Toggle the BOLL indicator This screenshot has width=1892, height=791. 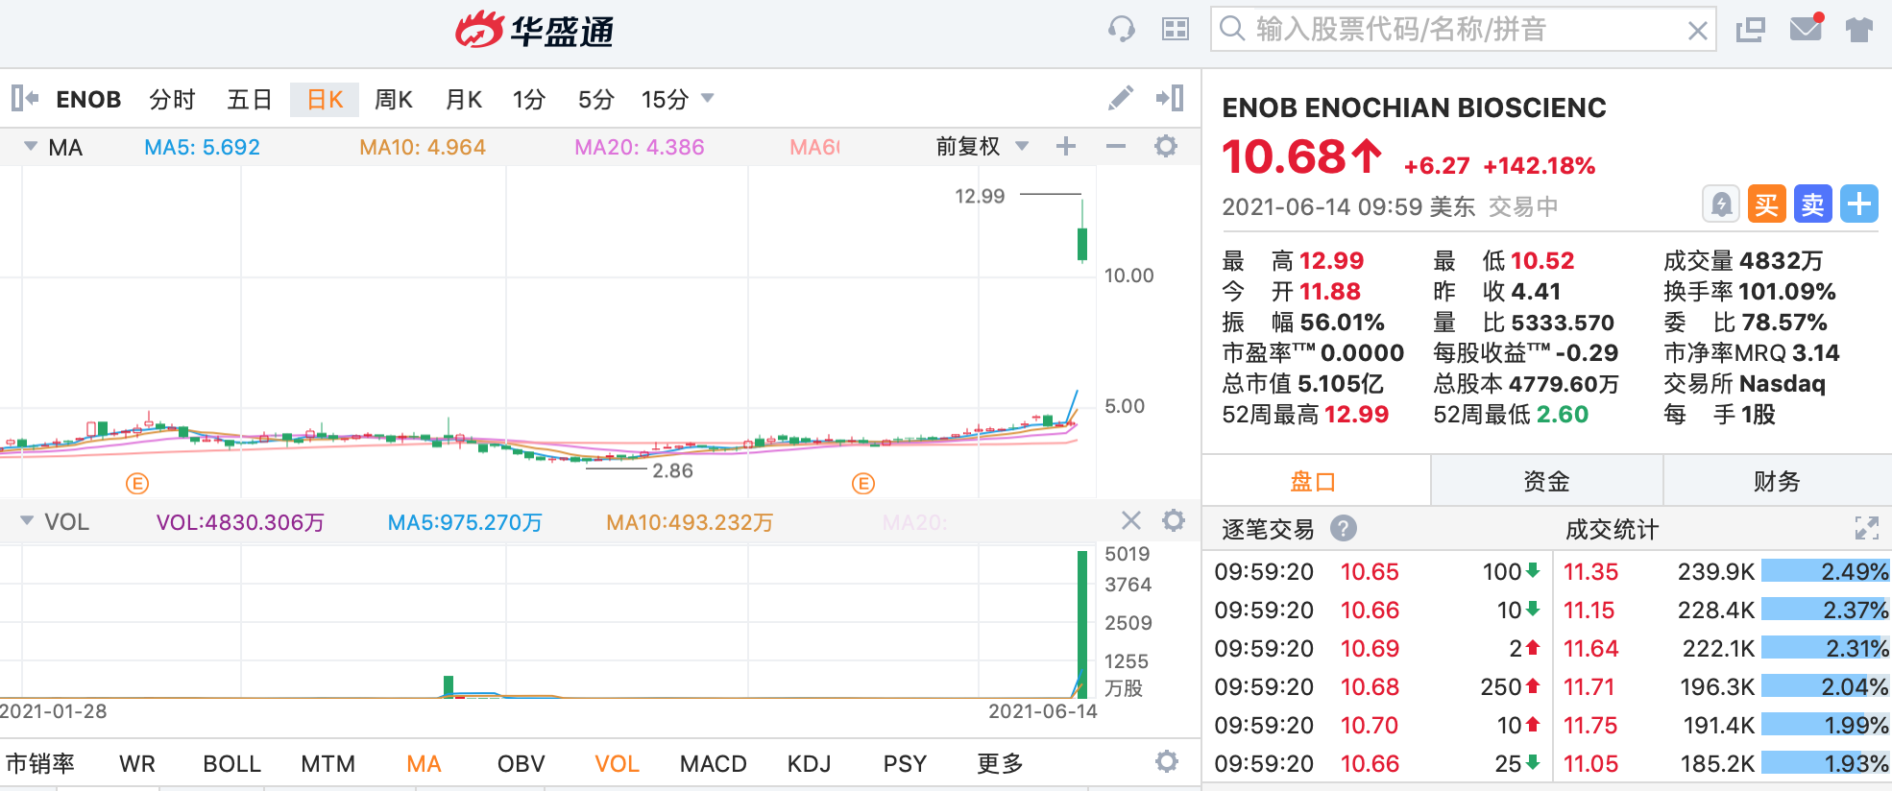(232, 763)
